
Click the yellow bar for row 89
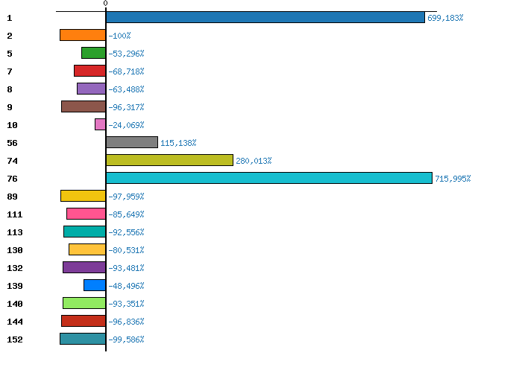click(83, 196)
